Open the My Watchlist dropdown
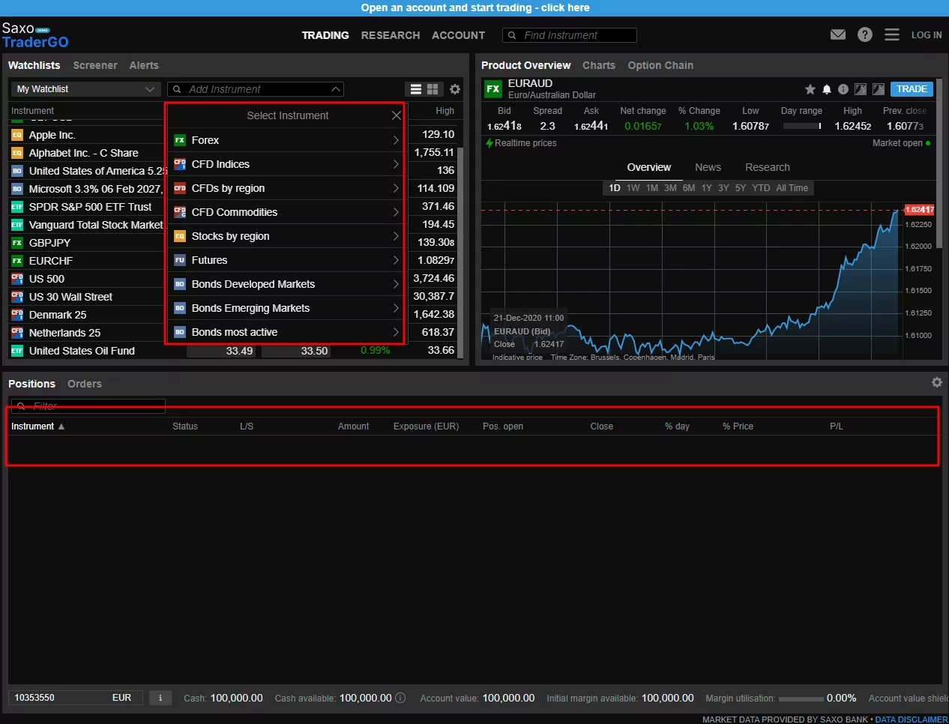The height and width of the screenshot is (724, 949). pyautogui.click(x=85, y=89)
